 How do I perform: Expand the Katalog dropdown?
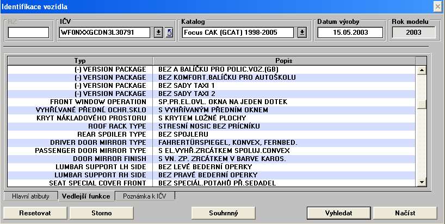click(x=302, y=33)
